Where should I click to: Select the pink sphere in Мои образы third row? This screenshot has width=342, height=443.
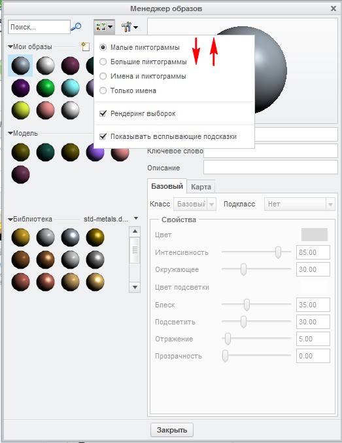click(x=45, y=110)
